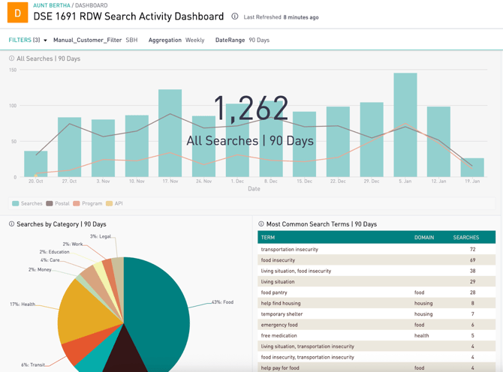
Task: Toggle Program series in chart legend
Action: (x=88, y=203)
